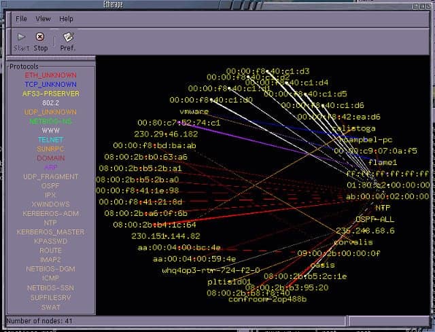Open the Help menu
Viewport: 435px width, 332px height.
(x=66, y=19)
